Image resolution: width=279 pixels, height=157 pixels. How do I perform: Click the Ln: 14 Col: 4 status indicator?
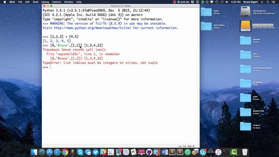tap(186, 146)
